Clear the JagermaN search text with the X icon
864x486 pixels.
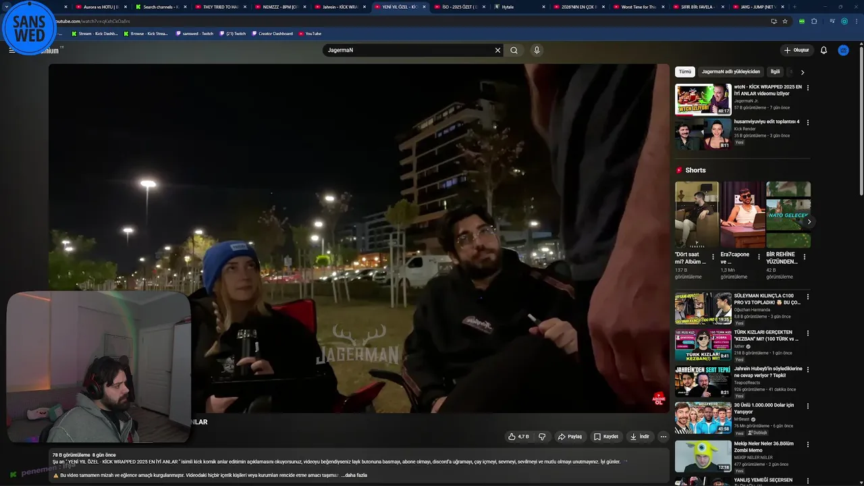point(498,50)
